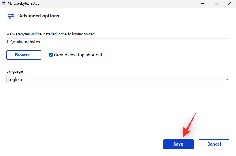This screenshot has width=236, height=156.
Task: Click the chevron arrow on Language combo box
Action: pyautogui.click(x=227, y=80)
